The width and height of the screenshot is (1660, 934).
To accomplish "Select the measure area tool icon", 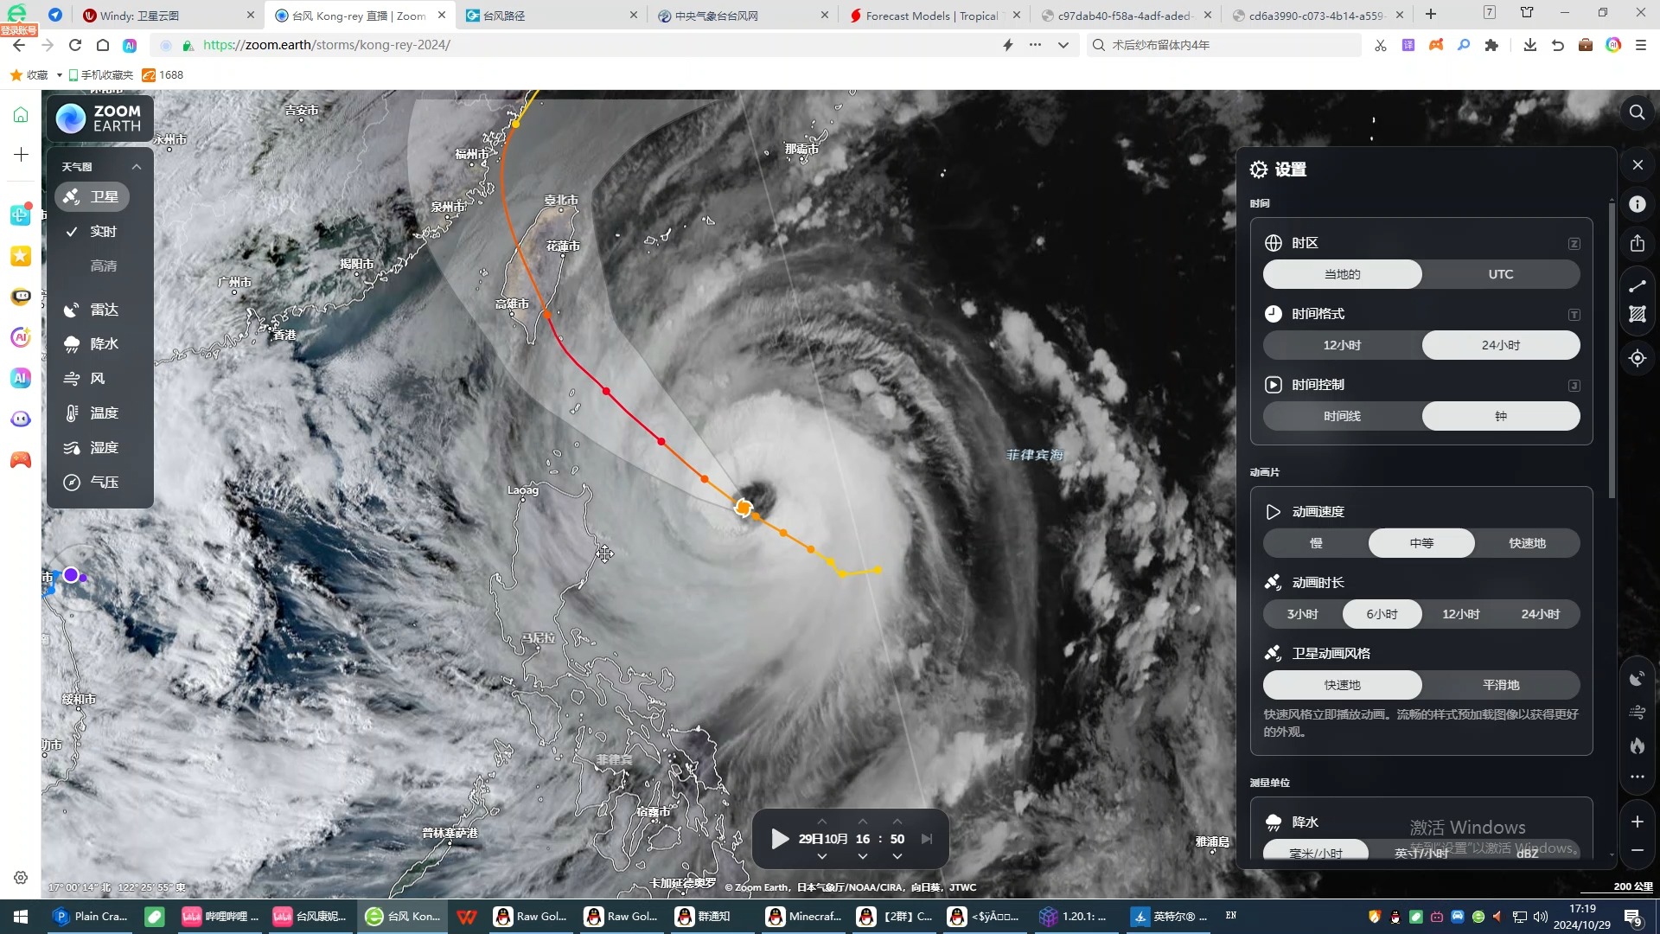I will coord(1638,315).
